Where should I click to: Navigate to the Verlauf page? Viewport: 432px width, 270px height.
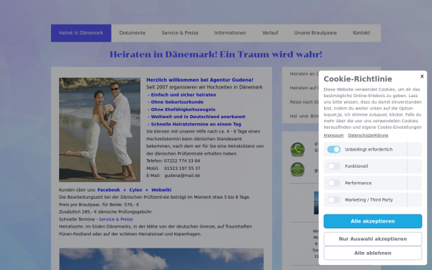[270, 33]
